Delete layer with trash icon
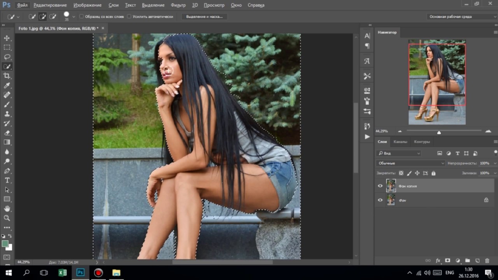 (487, 261)
